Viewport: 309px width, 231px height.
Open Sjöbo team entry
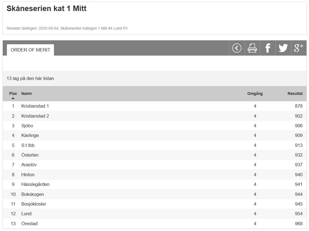click(27, 126)
